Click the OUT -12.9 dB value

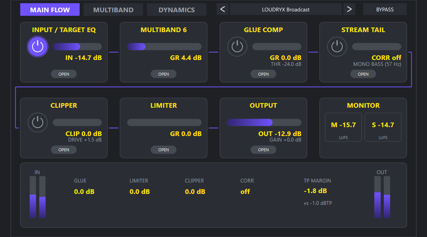[x=280, y=133]
